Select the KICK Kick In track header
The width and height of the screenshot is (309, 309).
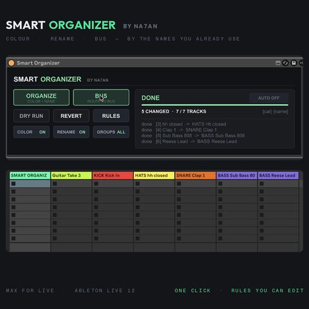pyautogui.click(x=113, y=175)
